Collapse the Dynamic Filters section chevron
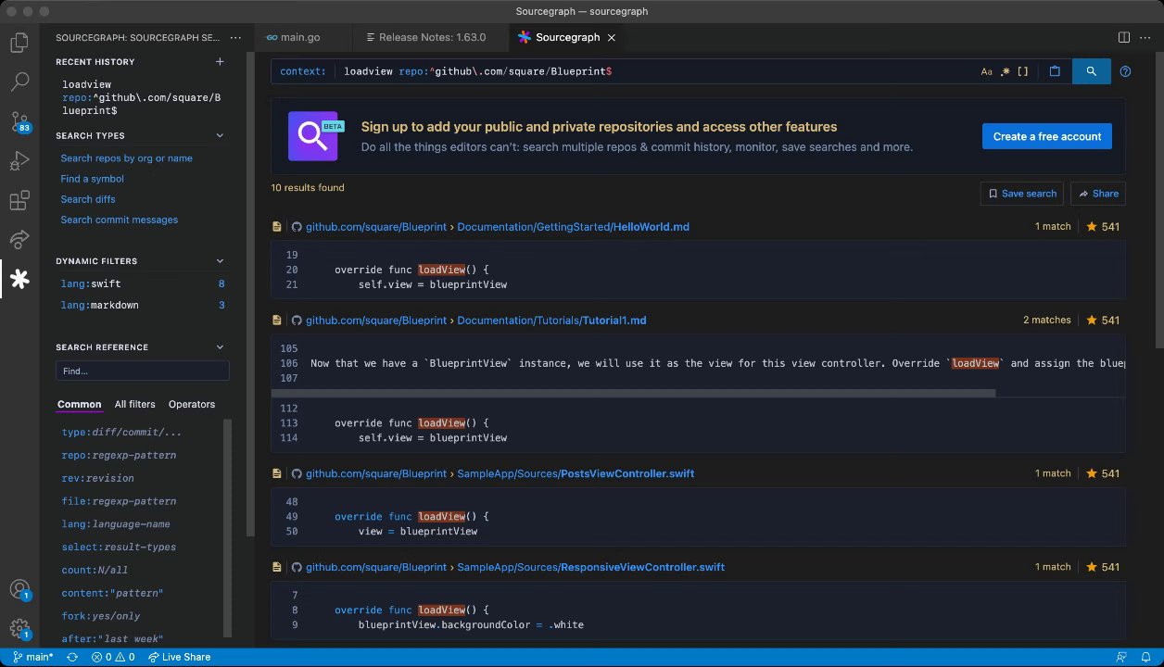Screen dimensions: 1164x667 coord(220,261)
